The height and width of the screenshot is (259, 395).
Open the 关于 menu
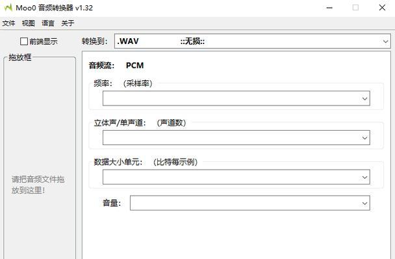pyautogui.click(x=68, y=23)
